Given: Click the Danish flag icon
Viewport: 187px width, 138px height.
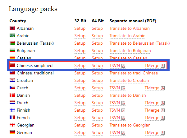Looking at the screenshot, I should 12,95.
